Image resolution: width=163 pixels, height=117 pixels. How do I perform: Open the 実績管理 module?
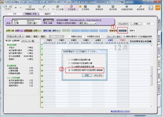point(98,8)
